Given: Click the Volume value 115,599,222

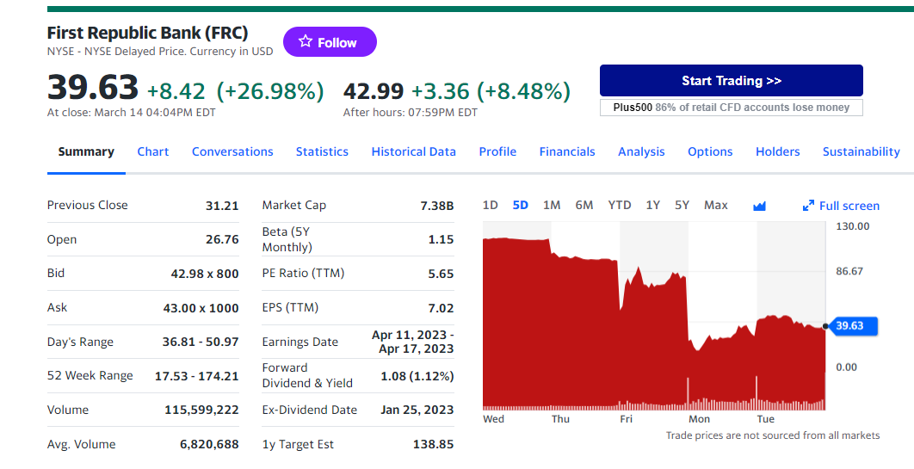Looking at the screenshot, I should pyautogui.click(x=201, y=410).
